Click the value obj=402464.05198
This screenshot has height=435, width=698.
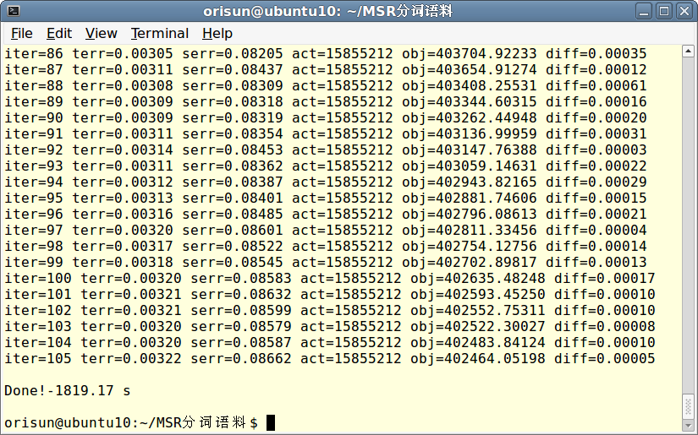(478, 358)
